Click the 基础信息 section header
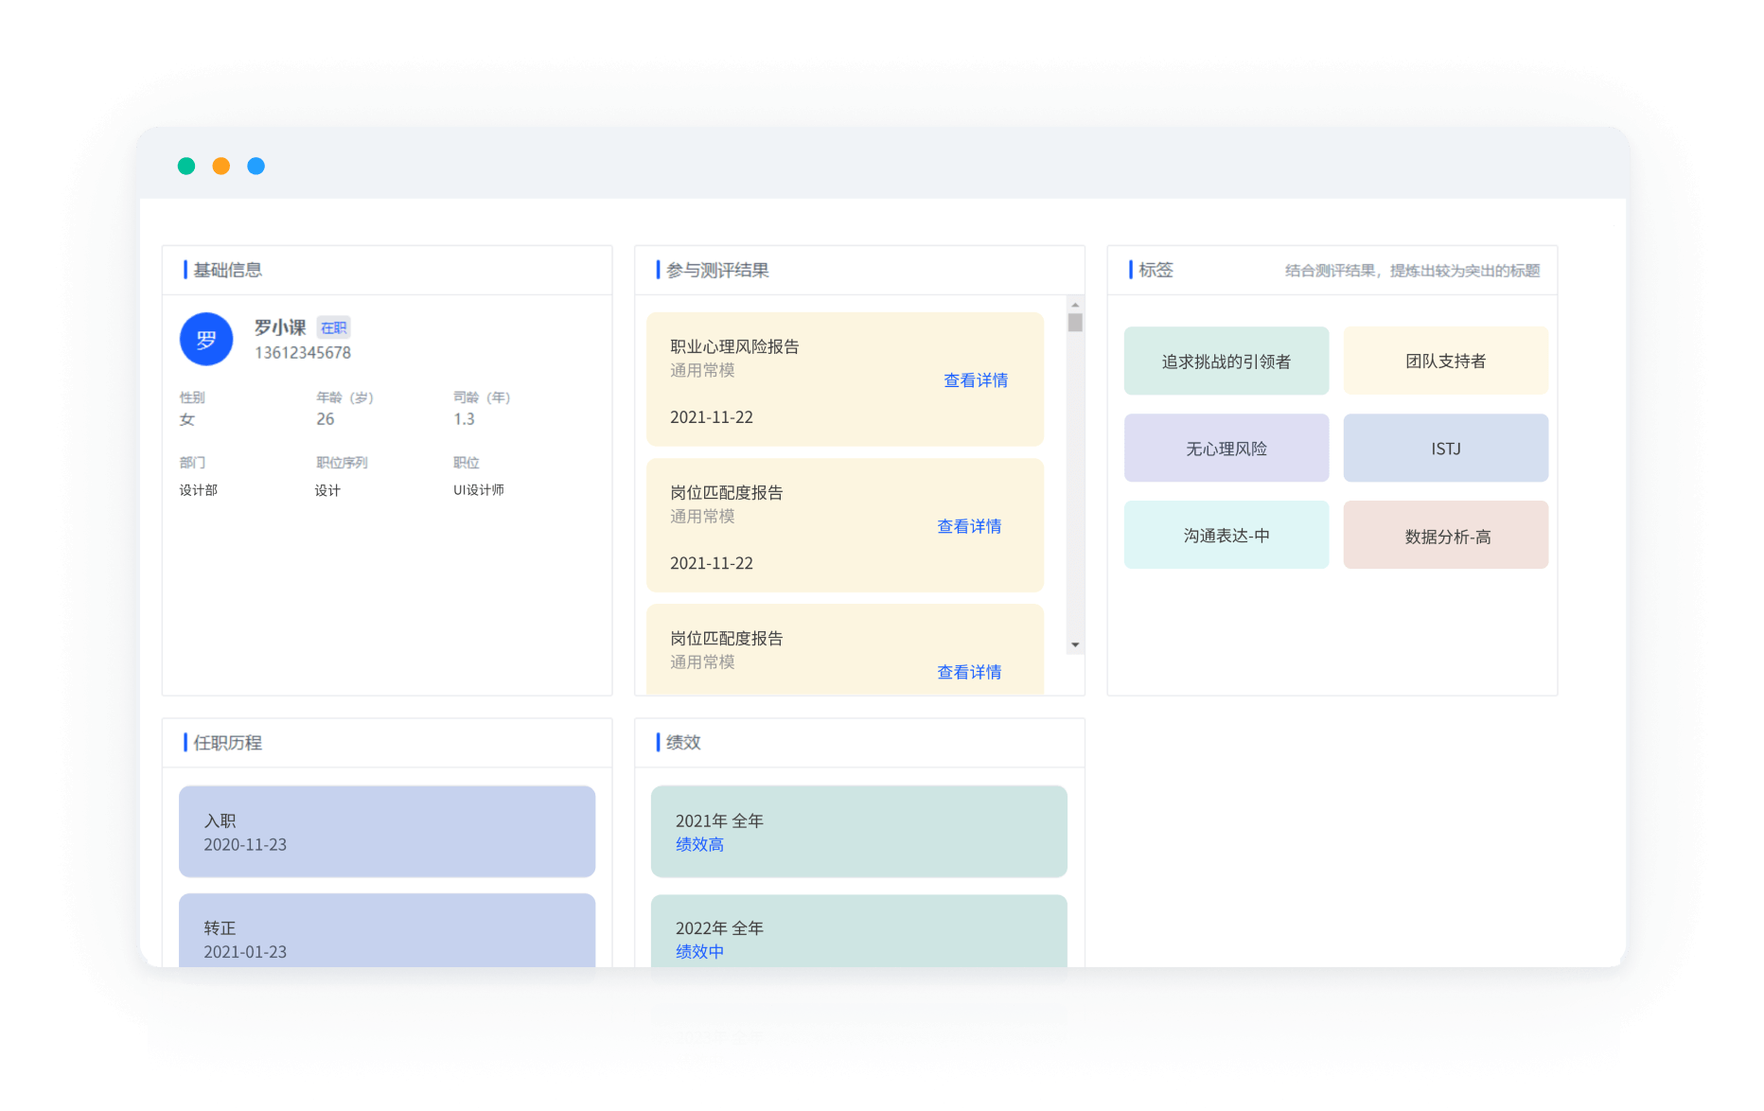1764x1111 pixels. (x=228, y=270)
